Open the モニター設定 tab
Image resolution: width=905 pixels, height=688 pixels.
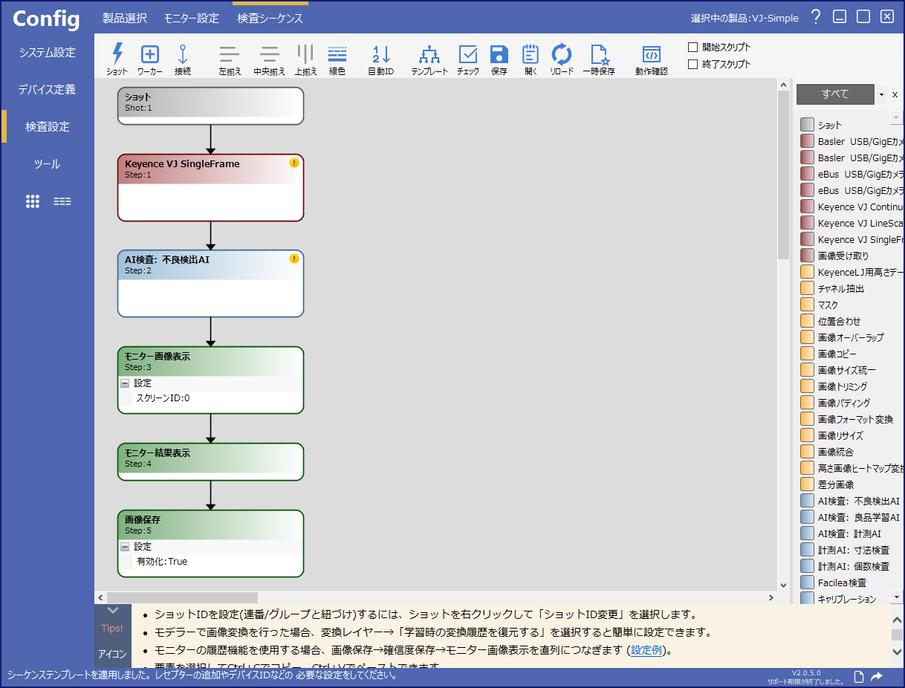[x=191, y=18]
